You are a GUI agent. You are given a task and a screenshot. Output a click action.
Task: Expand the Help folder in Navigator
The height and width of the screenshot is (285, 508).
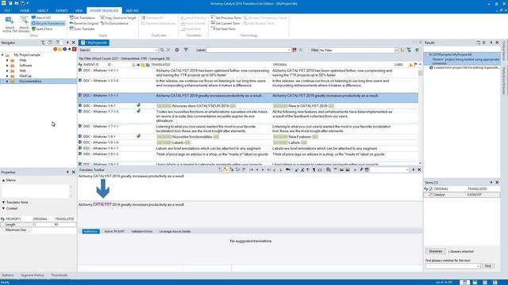coord(7,60)
